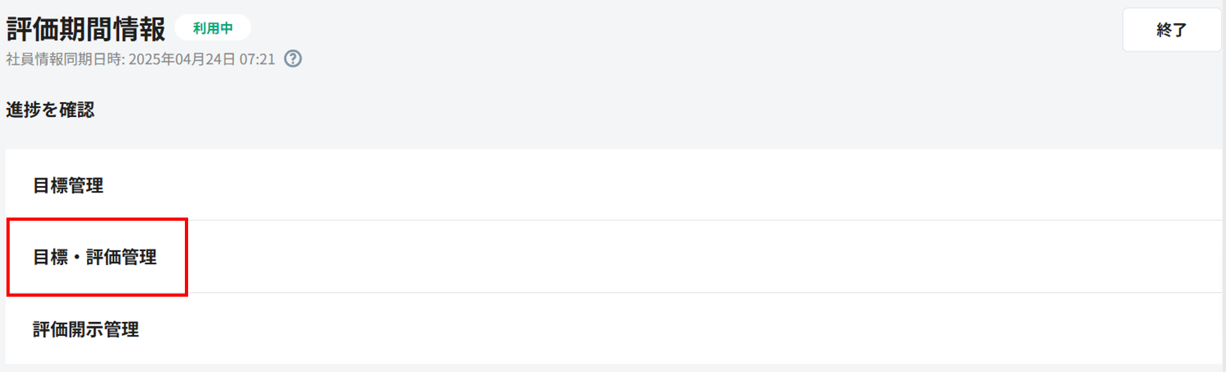This screenshot has height=372, width=1226.
Task: End the evaluation period with 終了
Action: 1171,30
